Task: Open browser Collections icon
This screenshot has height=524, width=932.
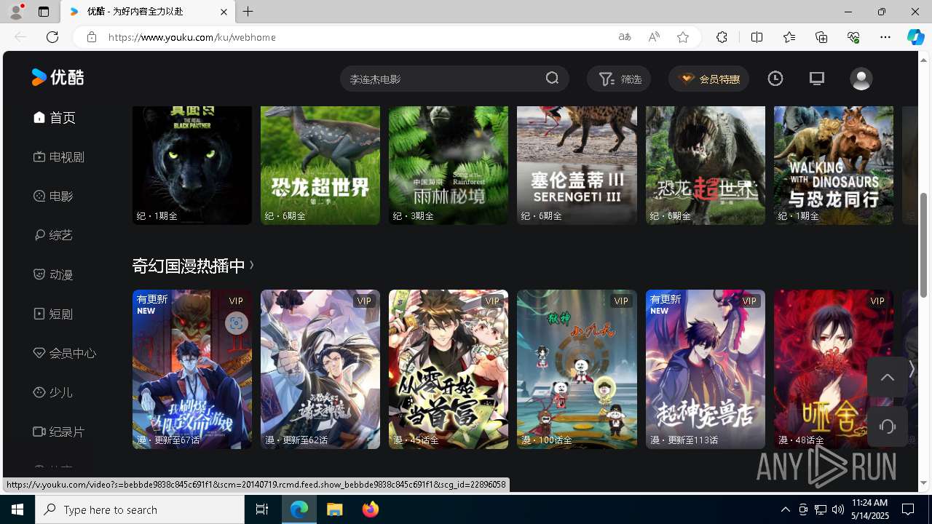Action: tap(821, 37)
